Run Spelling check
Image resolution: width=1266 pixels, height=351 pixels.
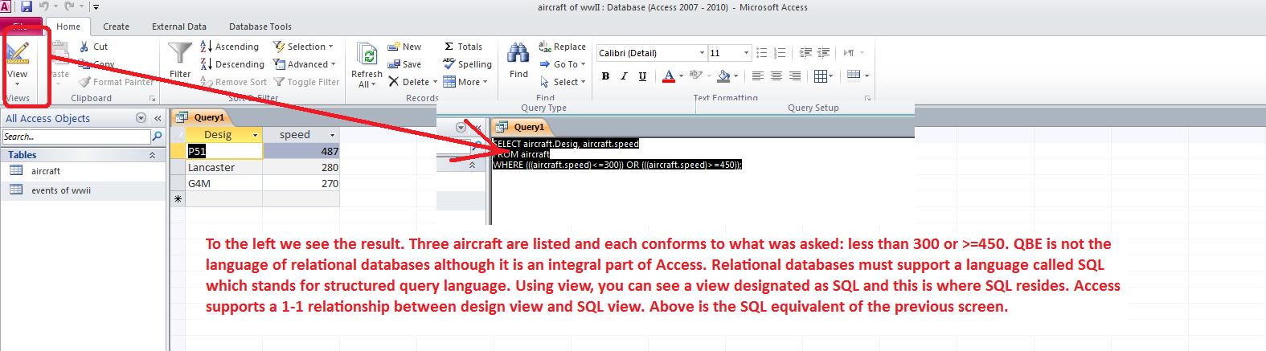coord(467,64)
